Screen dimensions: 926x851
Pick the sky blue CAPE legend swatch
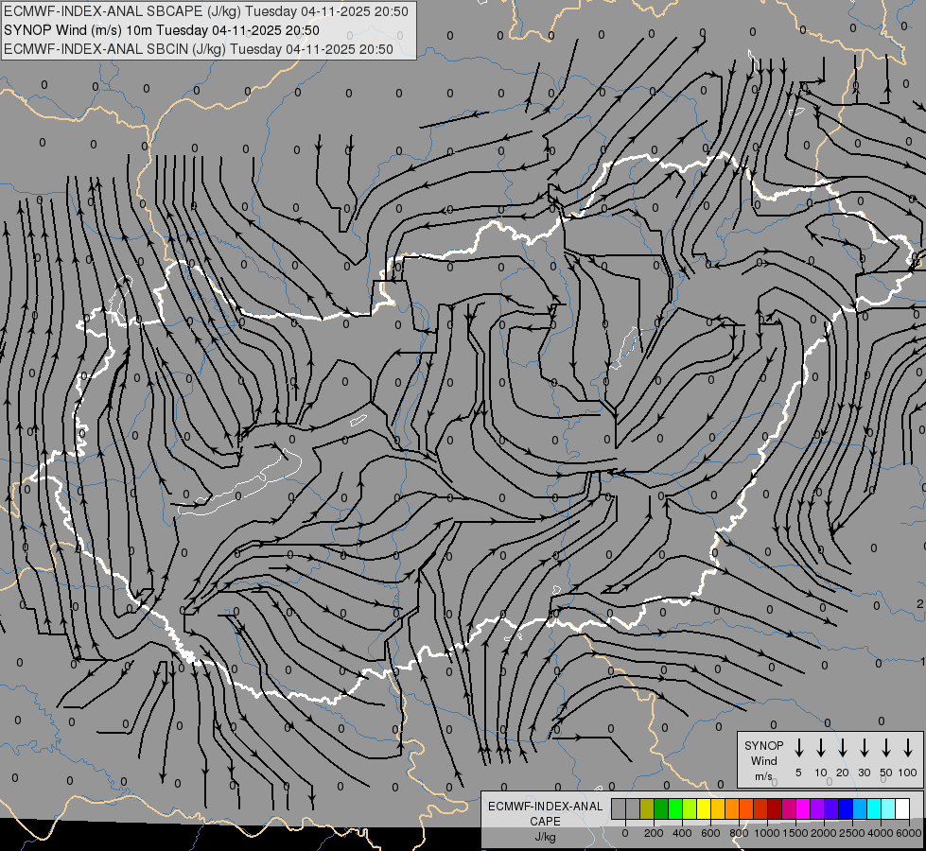(859, 808)
